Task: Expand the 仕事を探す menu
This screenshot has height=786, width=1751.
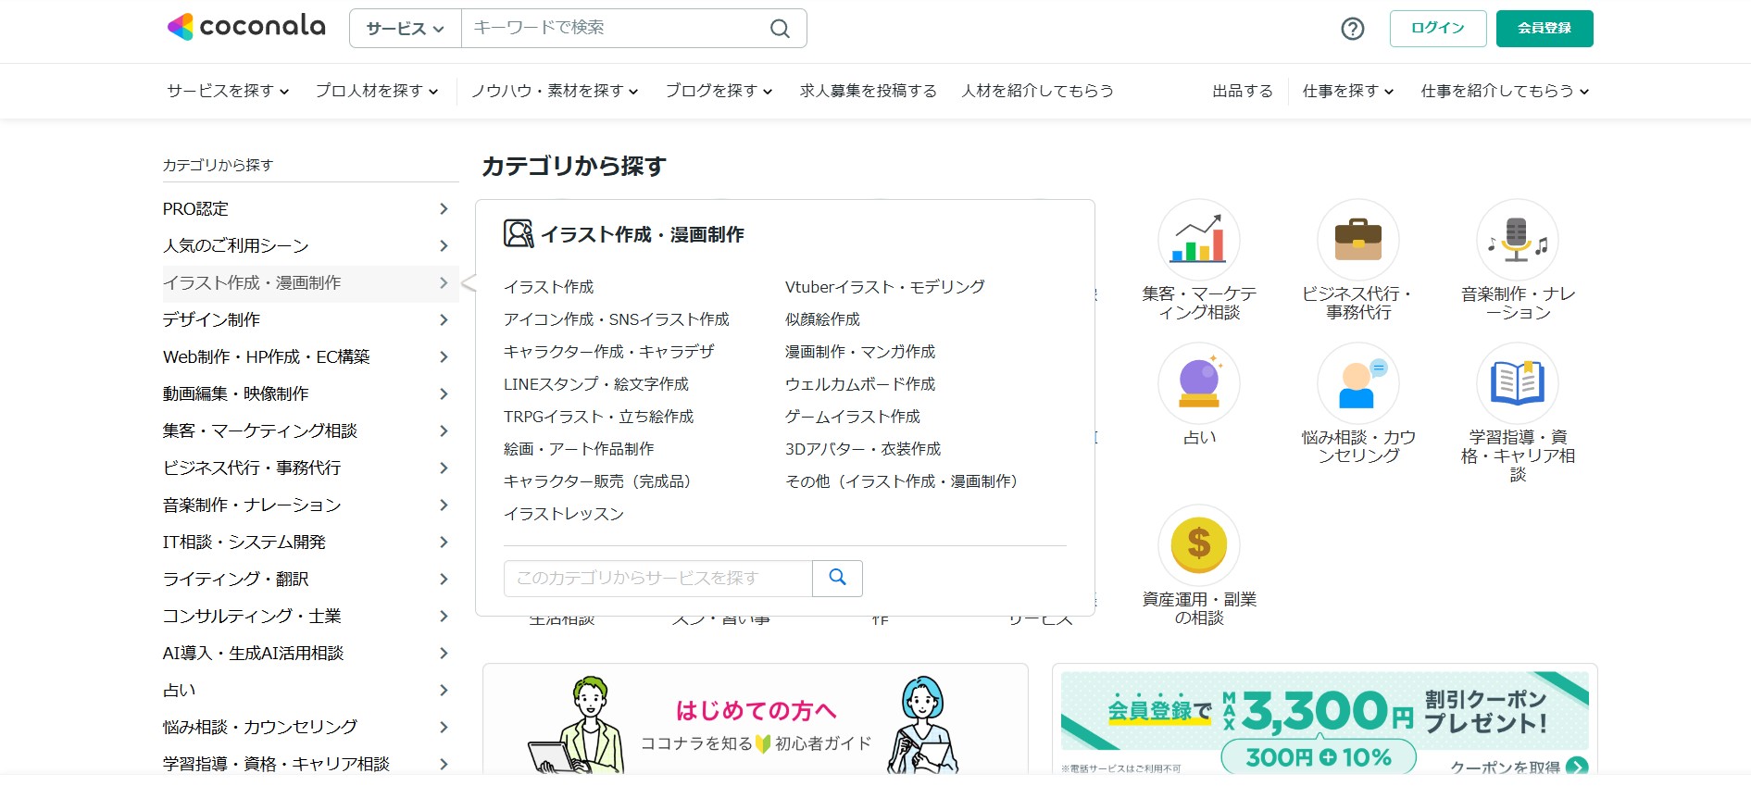Action: 1348,91
